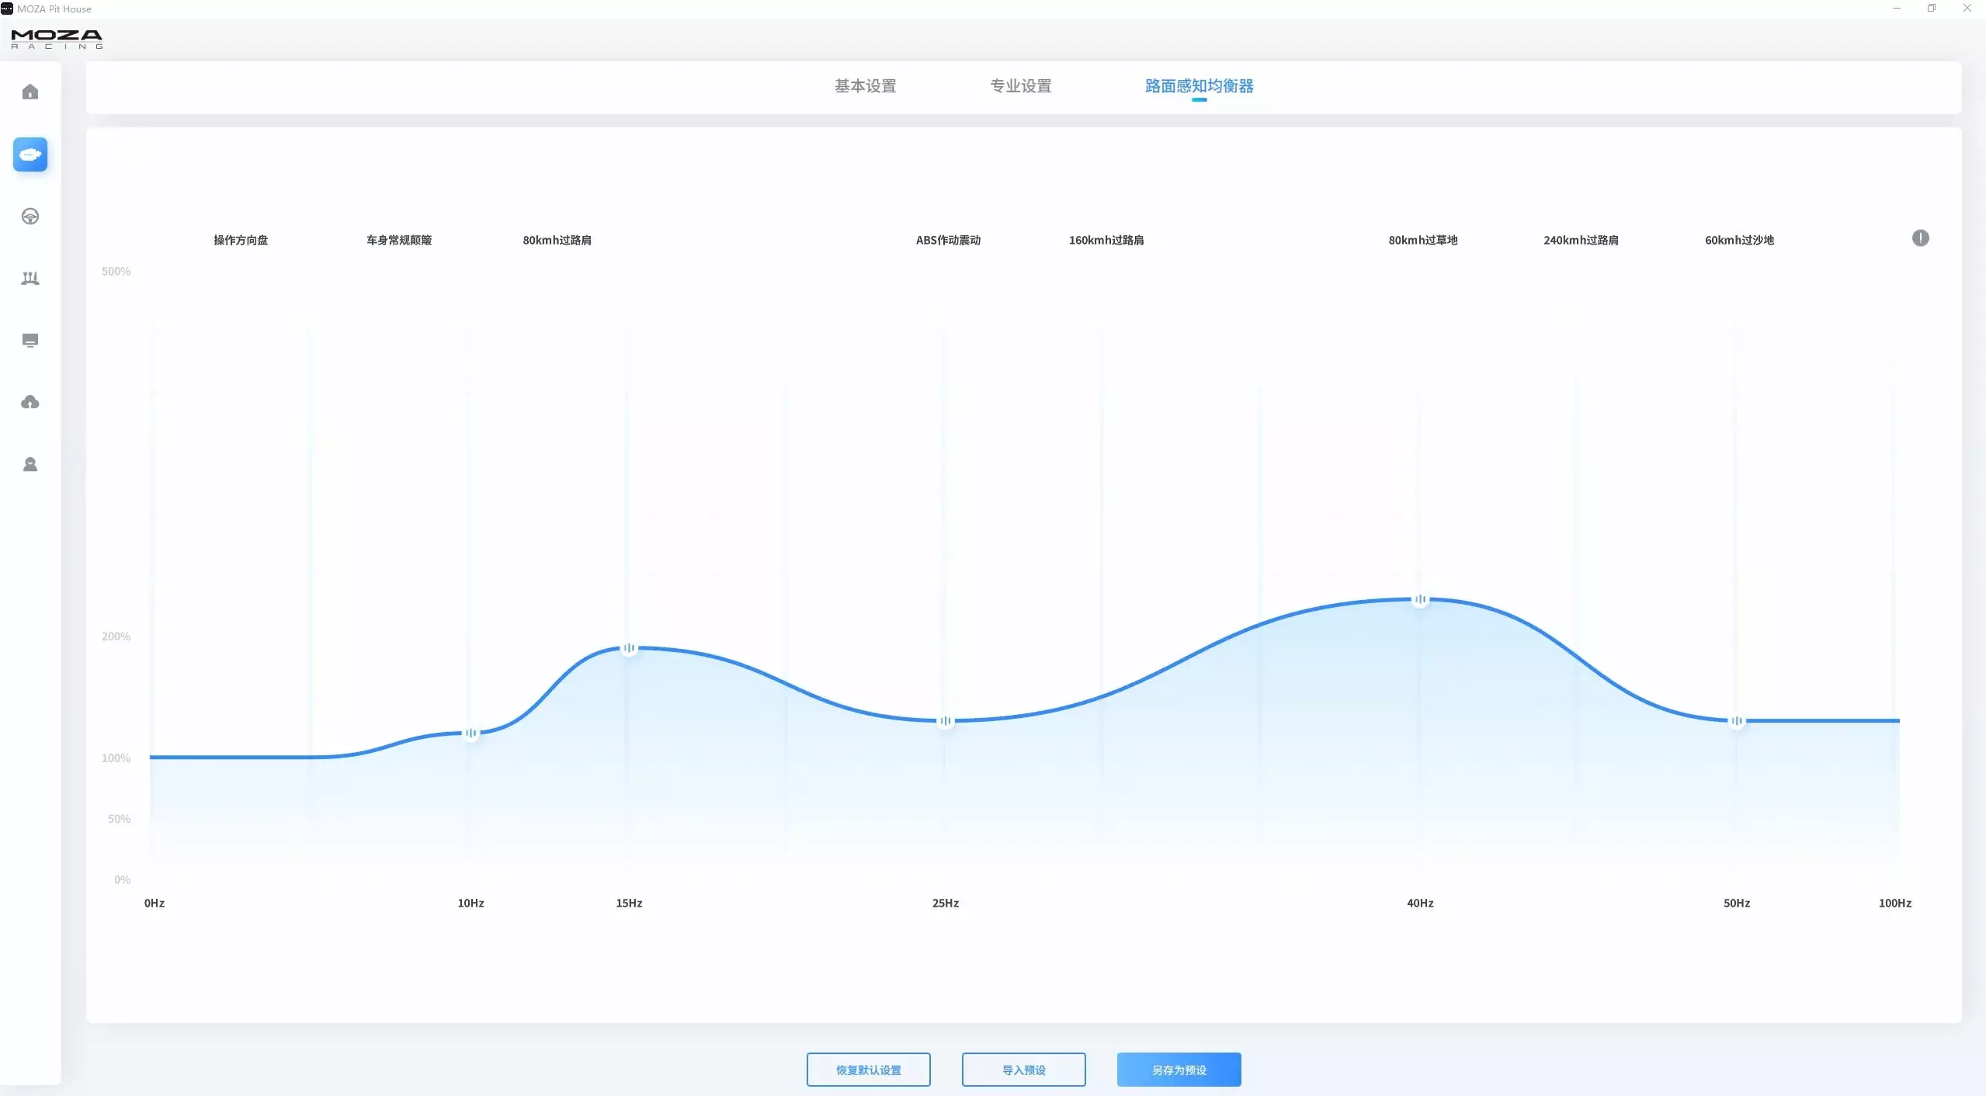The image size is (1986, 1096).
Task: Click the 40Hz equalizer handle
Action: (x=1420, y=599)
